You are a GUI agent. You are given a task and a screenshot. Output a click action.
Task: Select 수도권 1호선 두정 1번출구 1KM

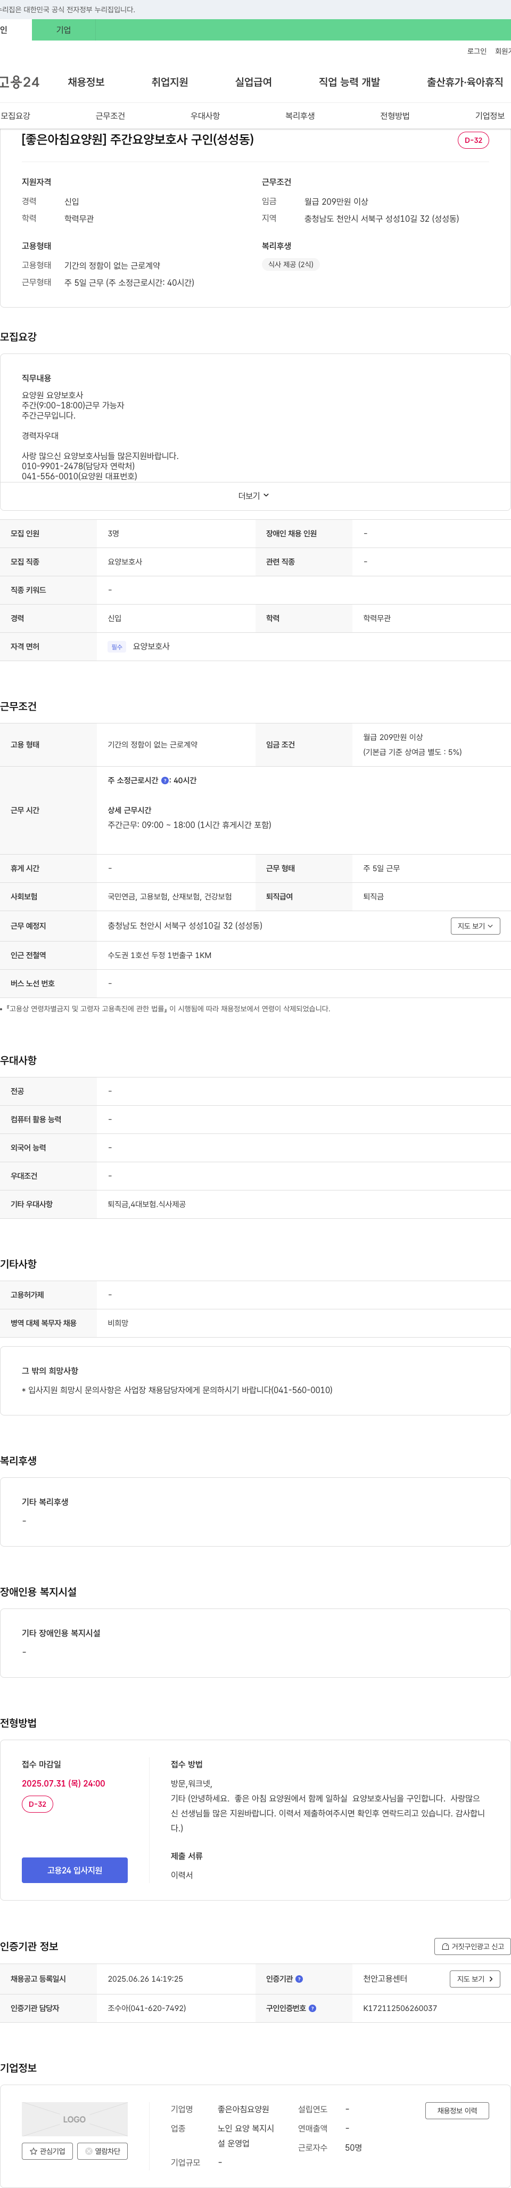[159, 955]
